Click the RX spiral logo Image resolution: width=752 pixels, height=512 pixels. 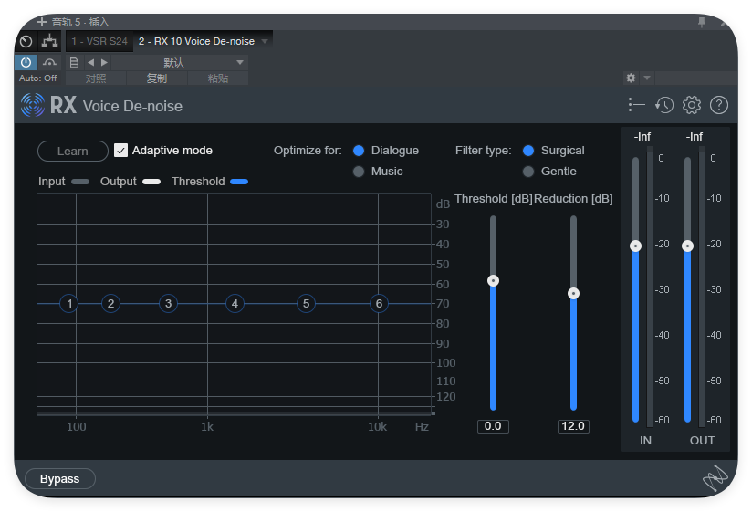[x=33, y=105]
